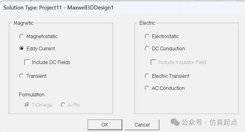Select the Magnetostatic solution type

click(21, 36)
